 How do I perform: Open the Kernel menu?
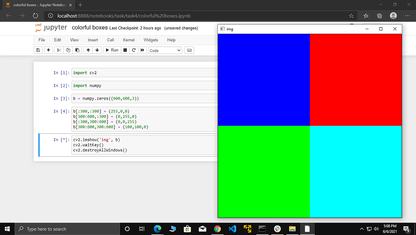click(129, 40)
